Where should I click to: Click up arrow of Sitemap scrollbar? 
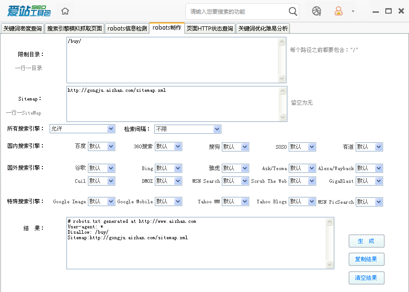pos(282,91)
